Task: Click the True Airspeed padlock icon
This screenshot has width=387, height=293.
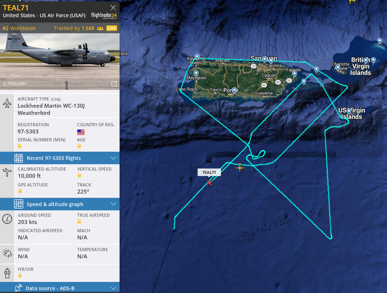Action: click(79, 221)
